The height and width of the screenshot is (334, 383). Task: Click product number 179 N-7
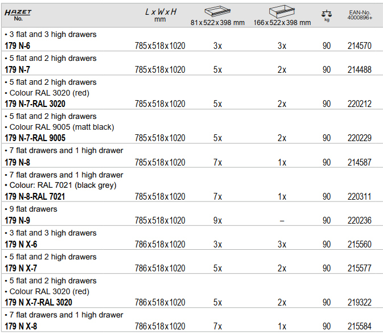[x=17, y=69]
